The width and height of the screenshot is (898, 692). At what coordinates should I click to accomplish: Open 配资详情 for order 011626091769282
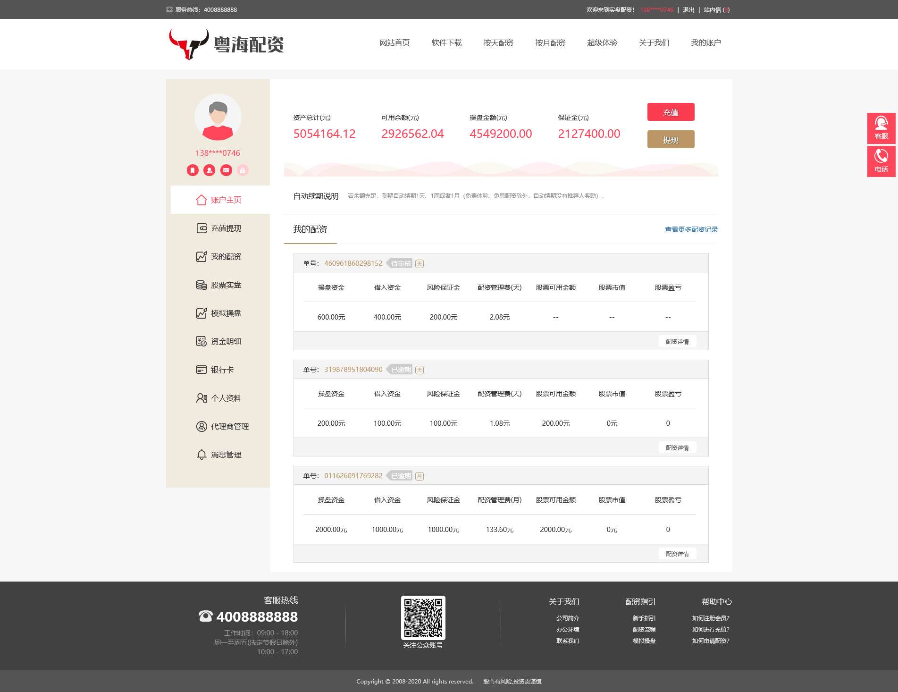(677, 554)
